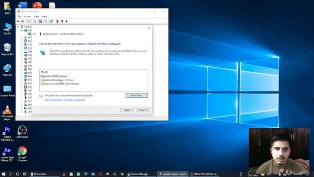Expand the Bluetooth category in device tree
314x177 pixels.
coord(22,41)
